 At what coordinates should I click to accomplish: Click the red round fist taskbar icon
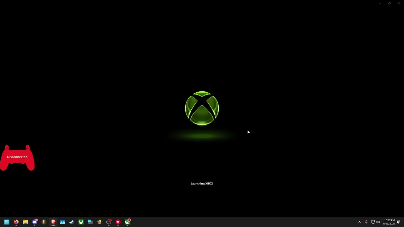118,222
